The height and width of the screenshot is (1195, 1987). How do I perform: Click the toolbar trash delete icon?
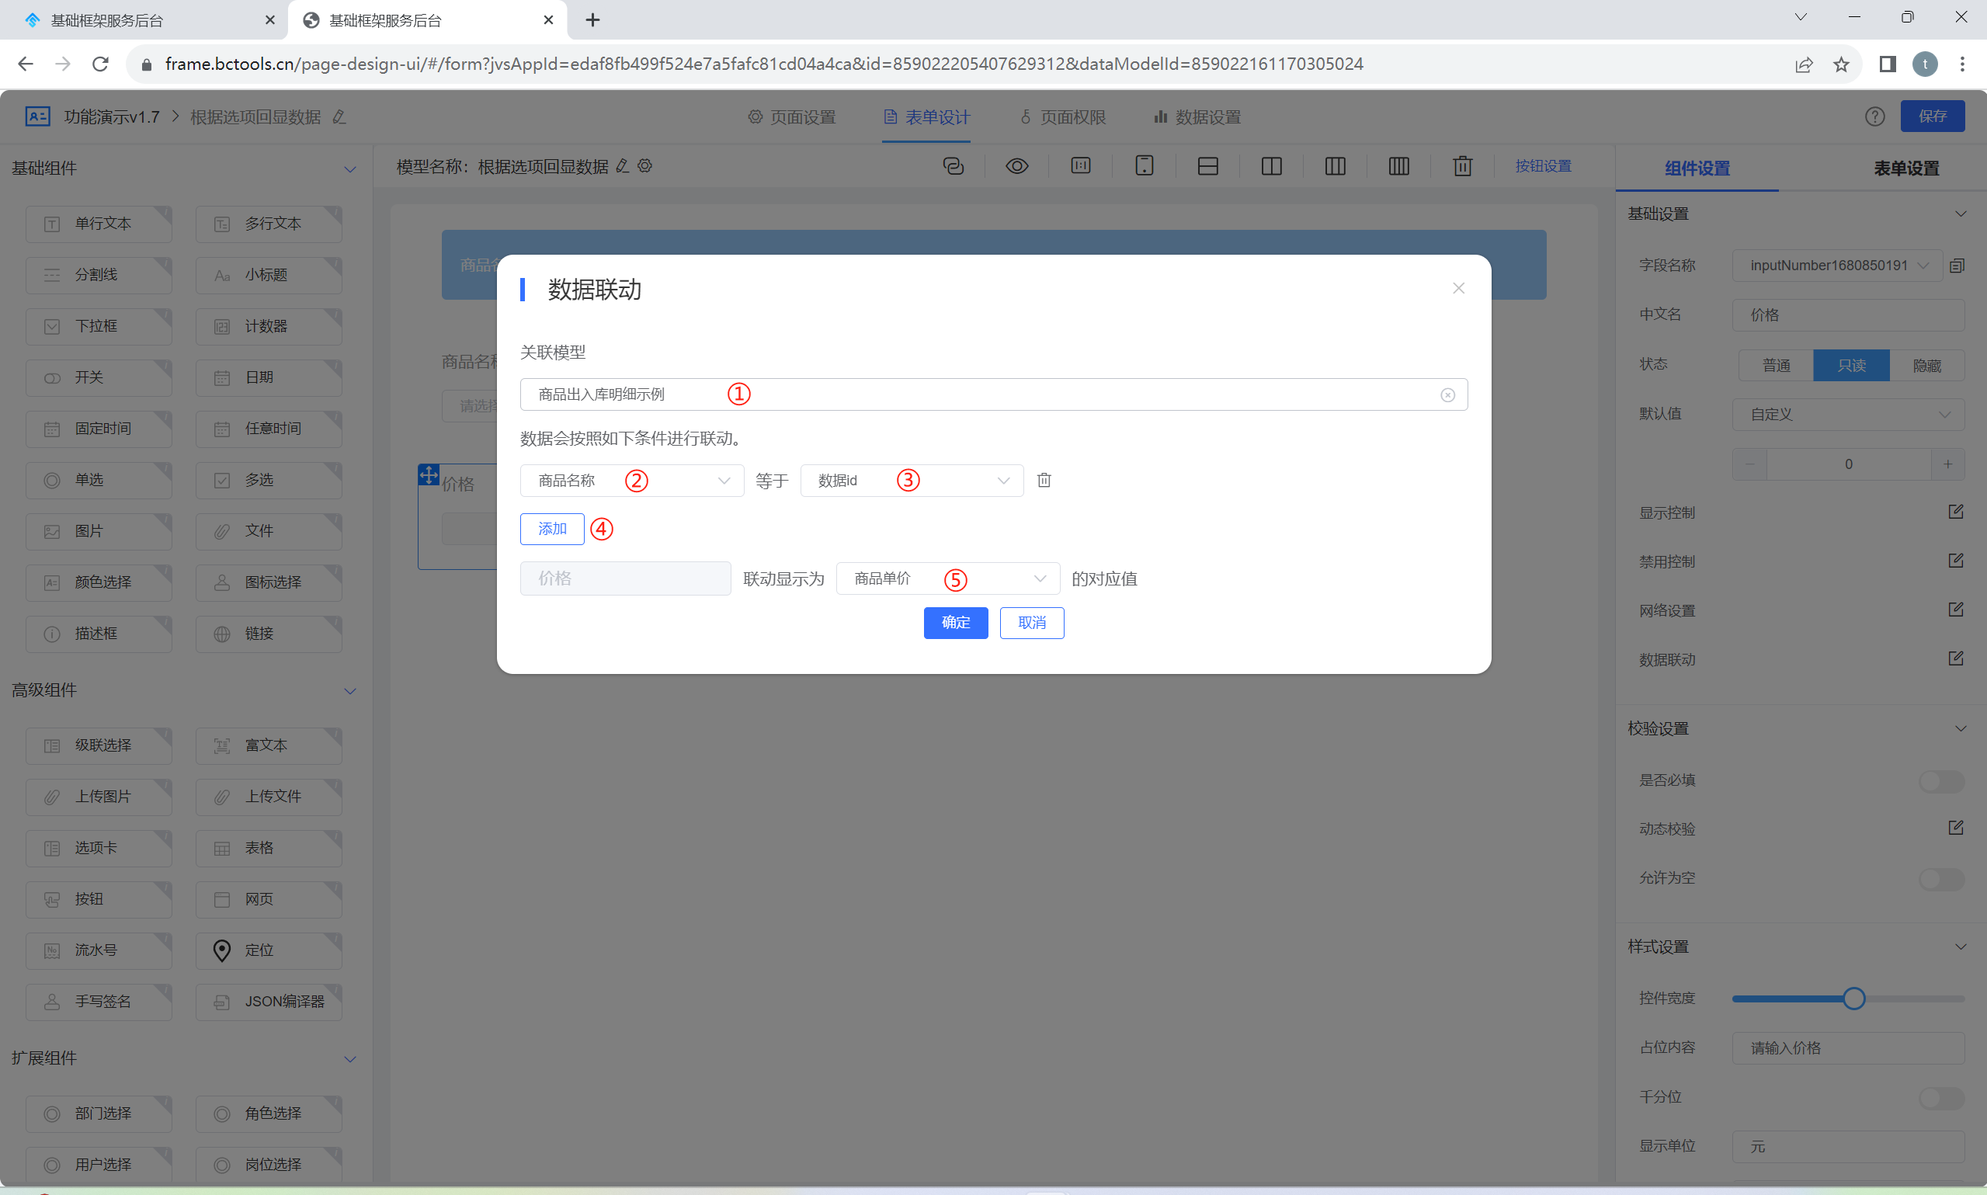(1462, 166)
